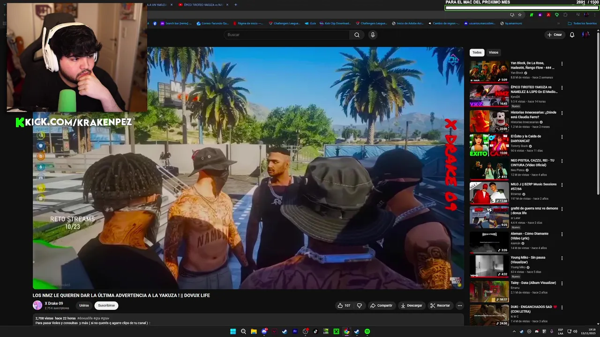Open YouTube notifications bell
This screenshot has height=337, width=600.
[x=572, y=35]
